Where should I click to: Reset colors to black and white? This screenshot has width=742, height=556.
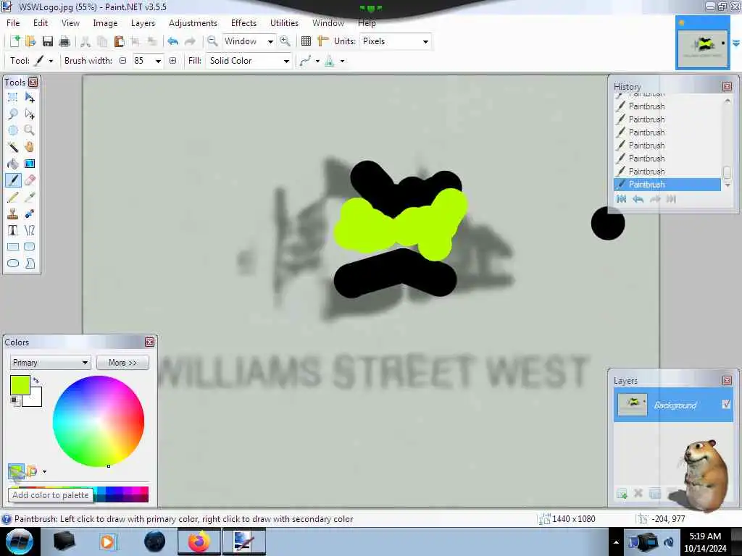[x=15, y=401]
